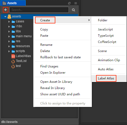This screenshot has width=127, height=125.
Task: Select the scripts folder row
Action: pyautogui.click(x=17, y=51)
